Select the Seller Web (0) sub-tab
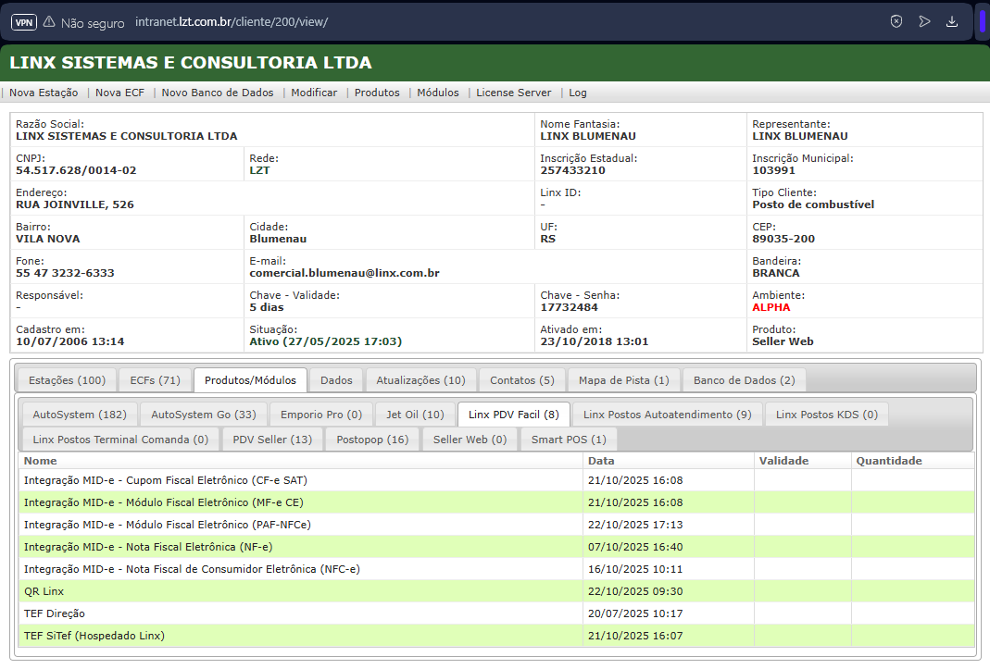Screen dimensions: 990x669 [470, 440]
